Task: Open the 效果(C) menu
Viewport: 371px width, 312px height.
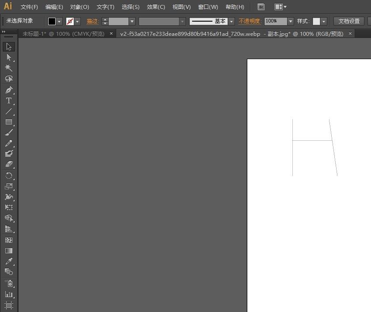Action: [156, 7]
